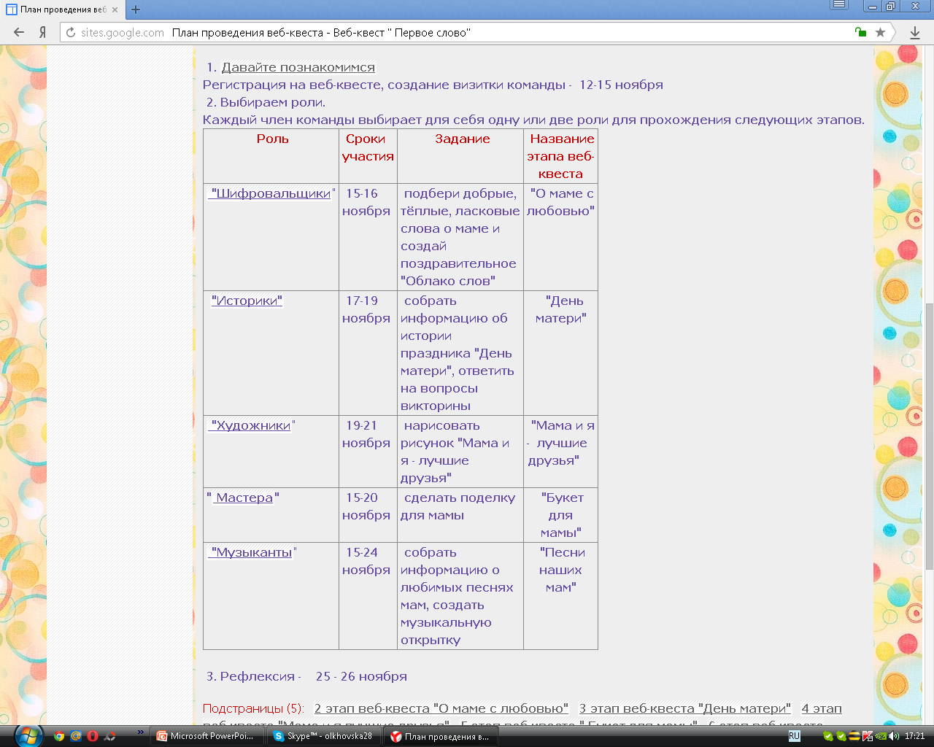Open the downloads arrow icon
This screenshot has height=747, width=934.
point(915,32)
